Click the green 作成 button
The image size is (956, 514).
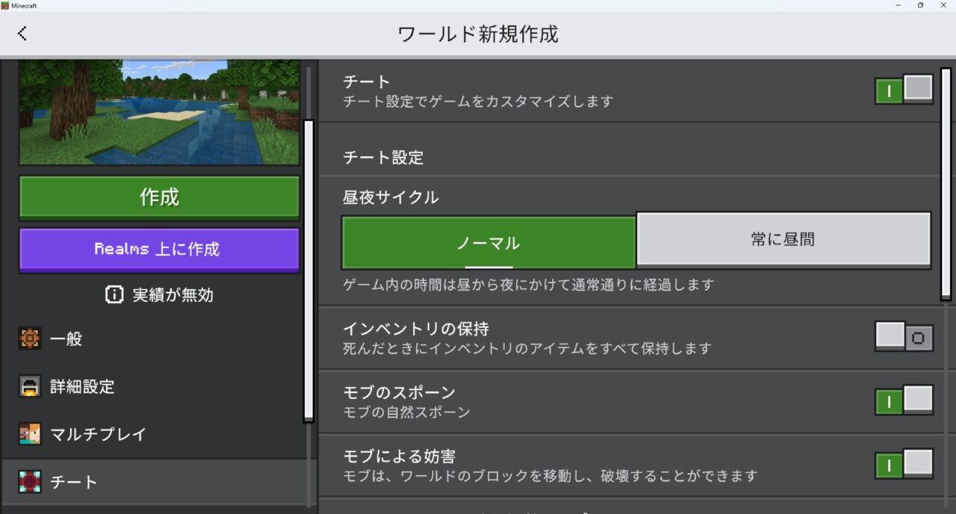click(x=159, y=198)
